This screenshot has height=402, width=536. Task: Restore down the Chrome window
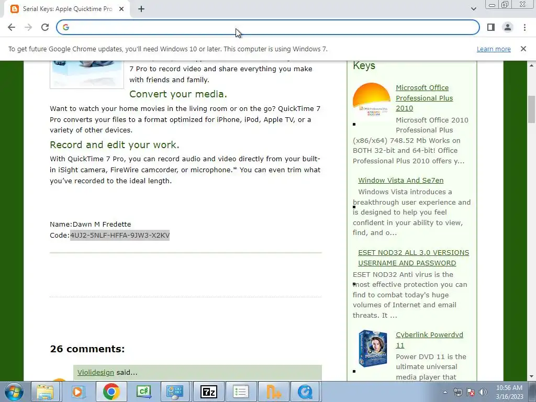pyautogui.click(x=505, y=5)
